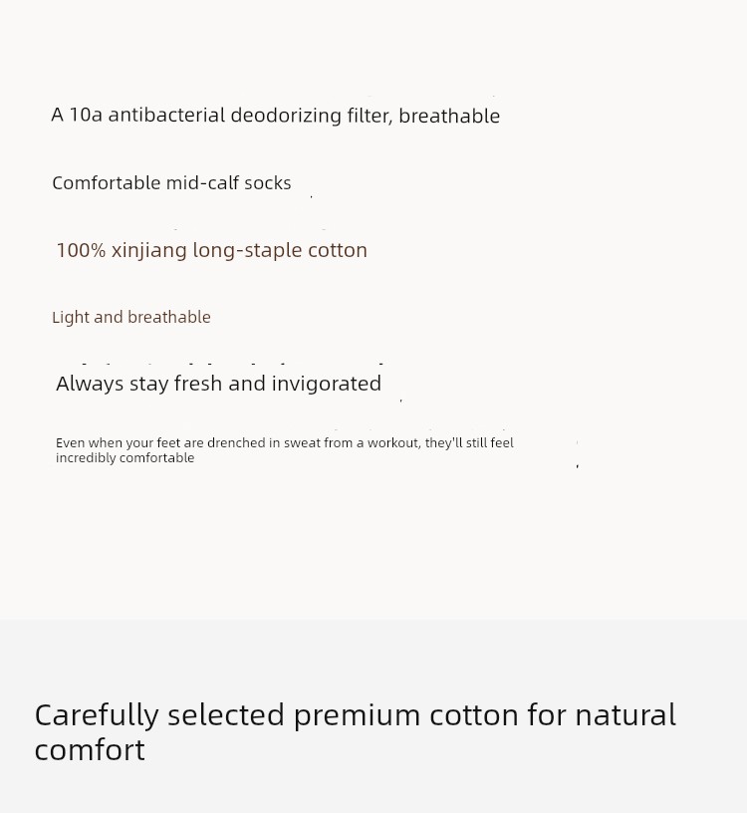The width and height of the screenshot is (747, 813).
Task: Click the "Always stay fresh and invigorated" line
Action: (218, 384)
